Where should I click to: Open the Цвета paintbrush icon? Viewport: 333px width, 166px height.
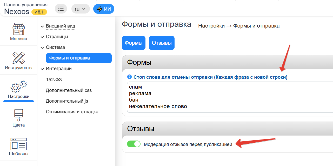(x=18, y=115)
